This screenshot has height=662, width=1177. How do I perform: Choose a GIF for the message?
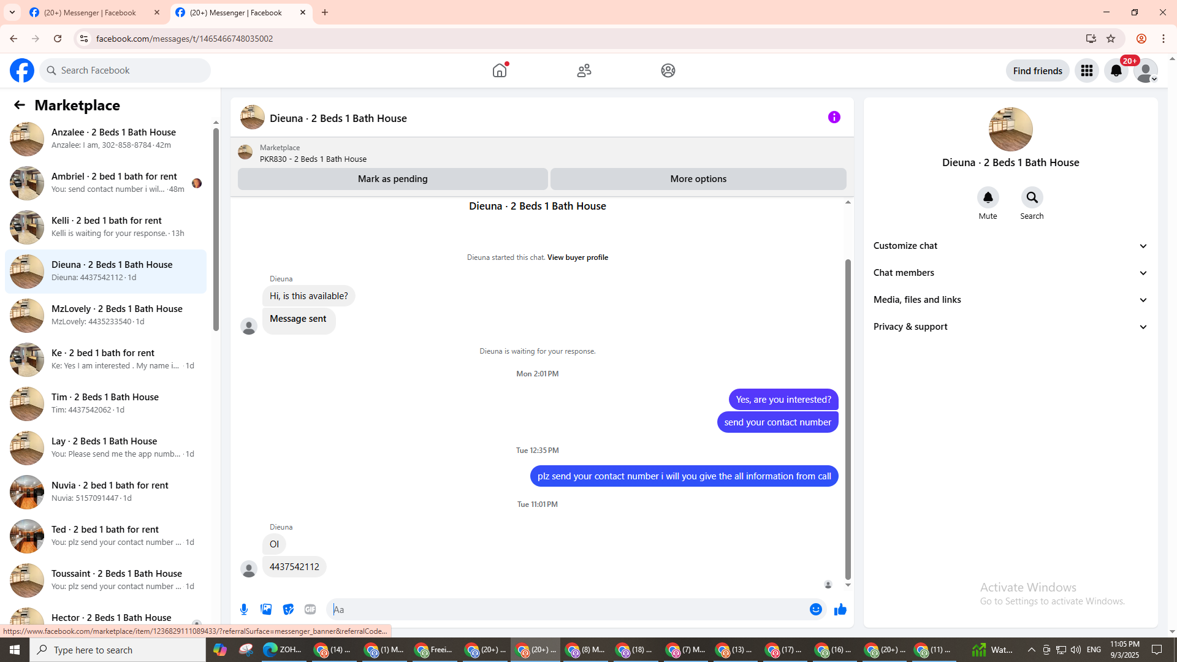pyautogui.click(x=310, y=609)
